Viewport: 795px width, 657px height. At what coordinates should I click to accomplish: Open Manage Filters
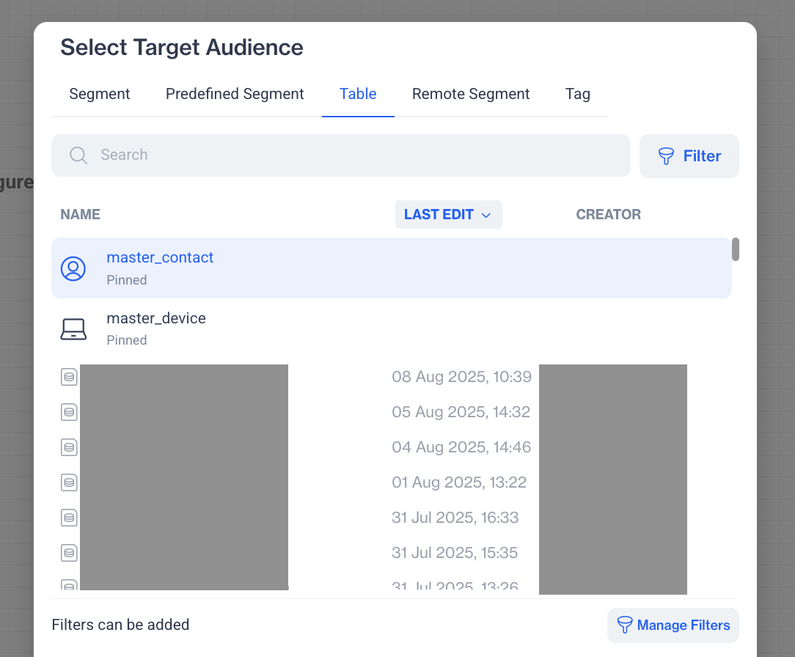pyautogui.click(x=673, y=625)
